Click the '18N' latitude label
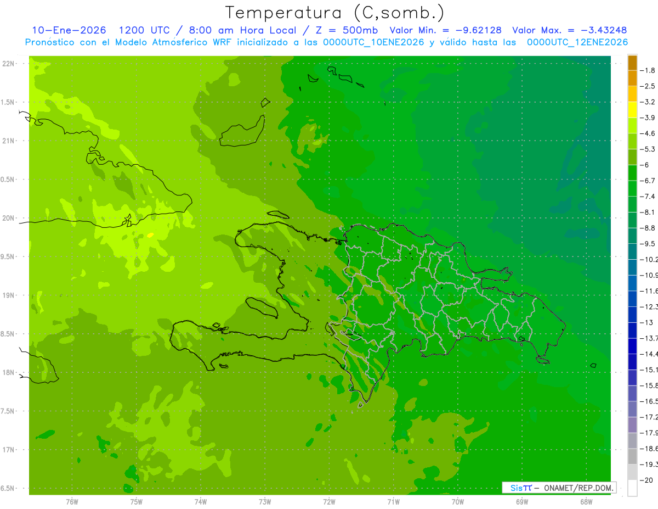 9,372
